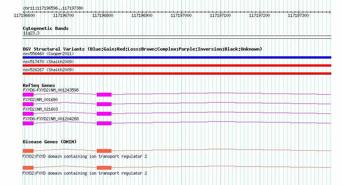Click the Cytogenetic Bands track title
The image size is (342, 185).
pyautogui.click(x=46, y=28)
